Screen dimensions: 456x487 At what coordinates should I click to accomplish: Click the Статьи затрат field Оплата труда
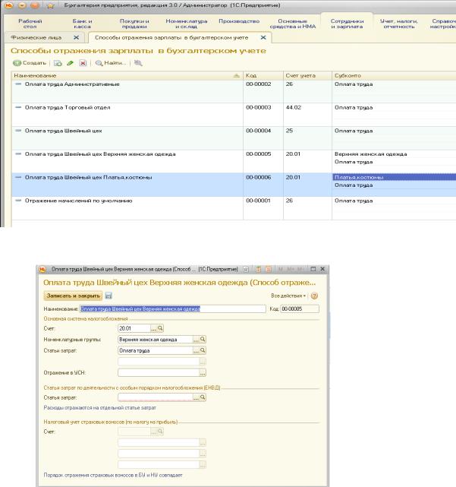[x=155, y=350]
